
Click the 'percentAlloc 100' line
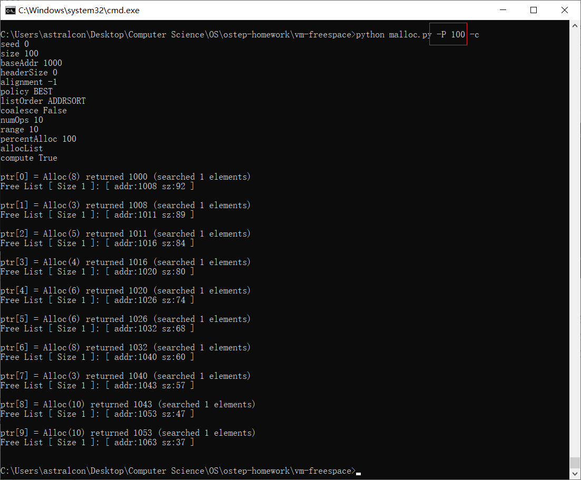38,139
